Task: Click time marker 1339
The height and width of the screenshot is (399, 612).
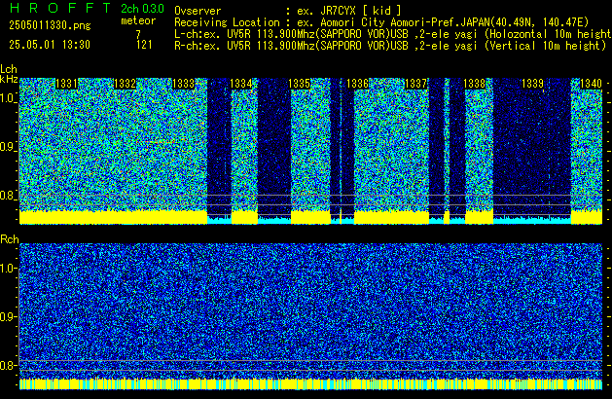Action: 532,84
